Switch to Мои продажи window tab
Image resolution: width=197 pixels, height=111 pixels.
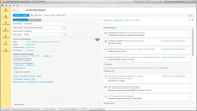coord(21,109)
